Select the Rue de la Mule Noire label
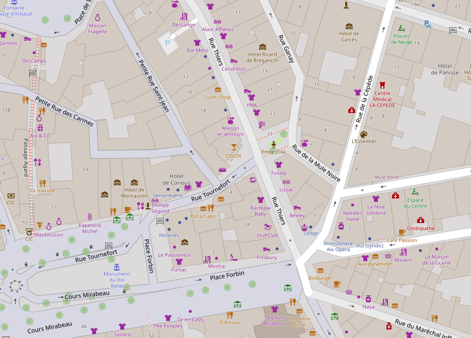The height and width of the screenshot is (338, 471). tap(316, 164)
